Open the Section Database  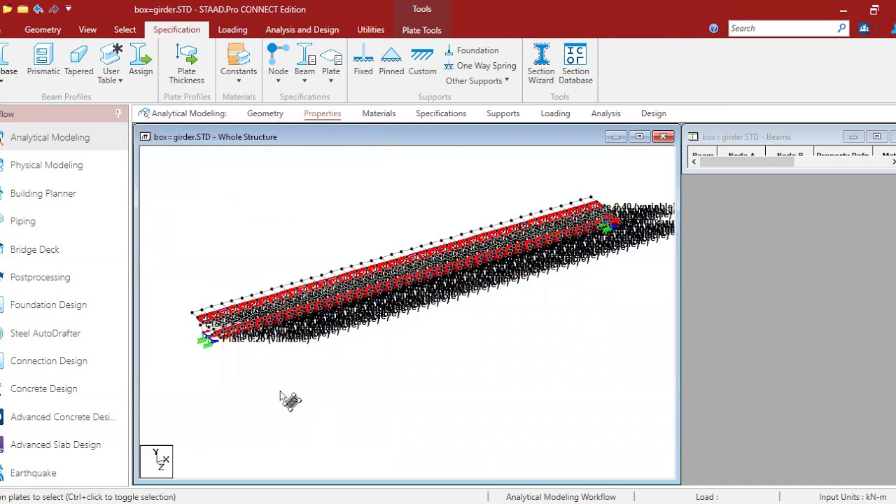(575, 64)
